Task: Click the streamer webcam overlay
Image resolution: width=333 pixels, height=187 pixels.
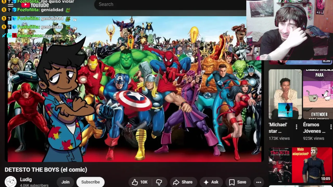Action: coord(290,30)
